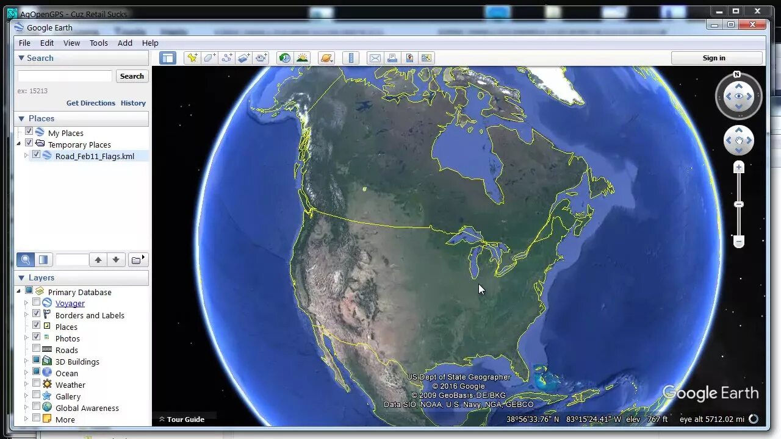Uncheck the Road_Feb11_Flags.kml checkbox

coord(36,155)
